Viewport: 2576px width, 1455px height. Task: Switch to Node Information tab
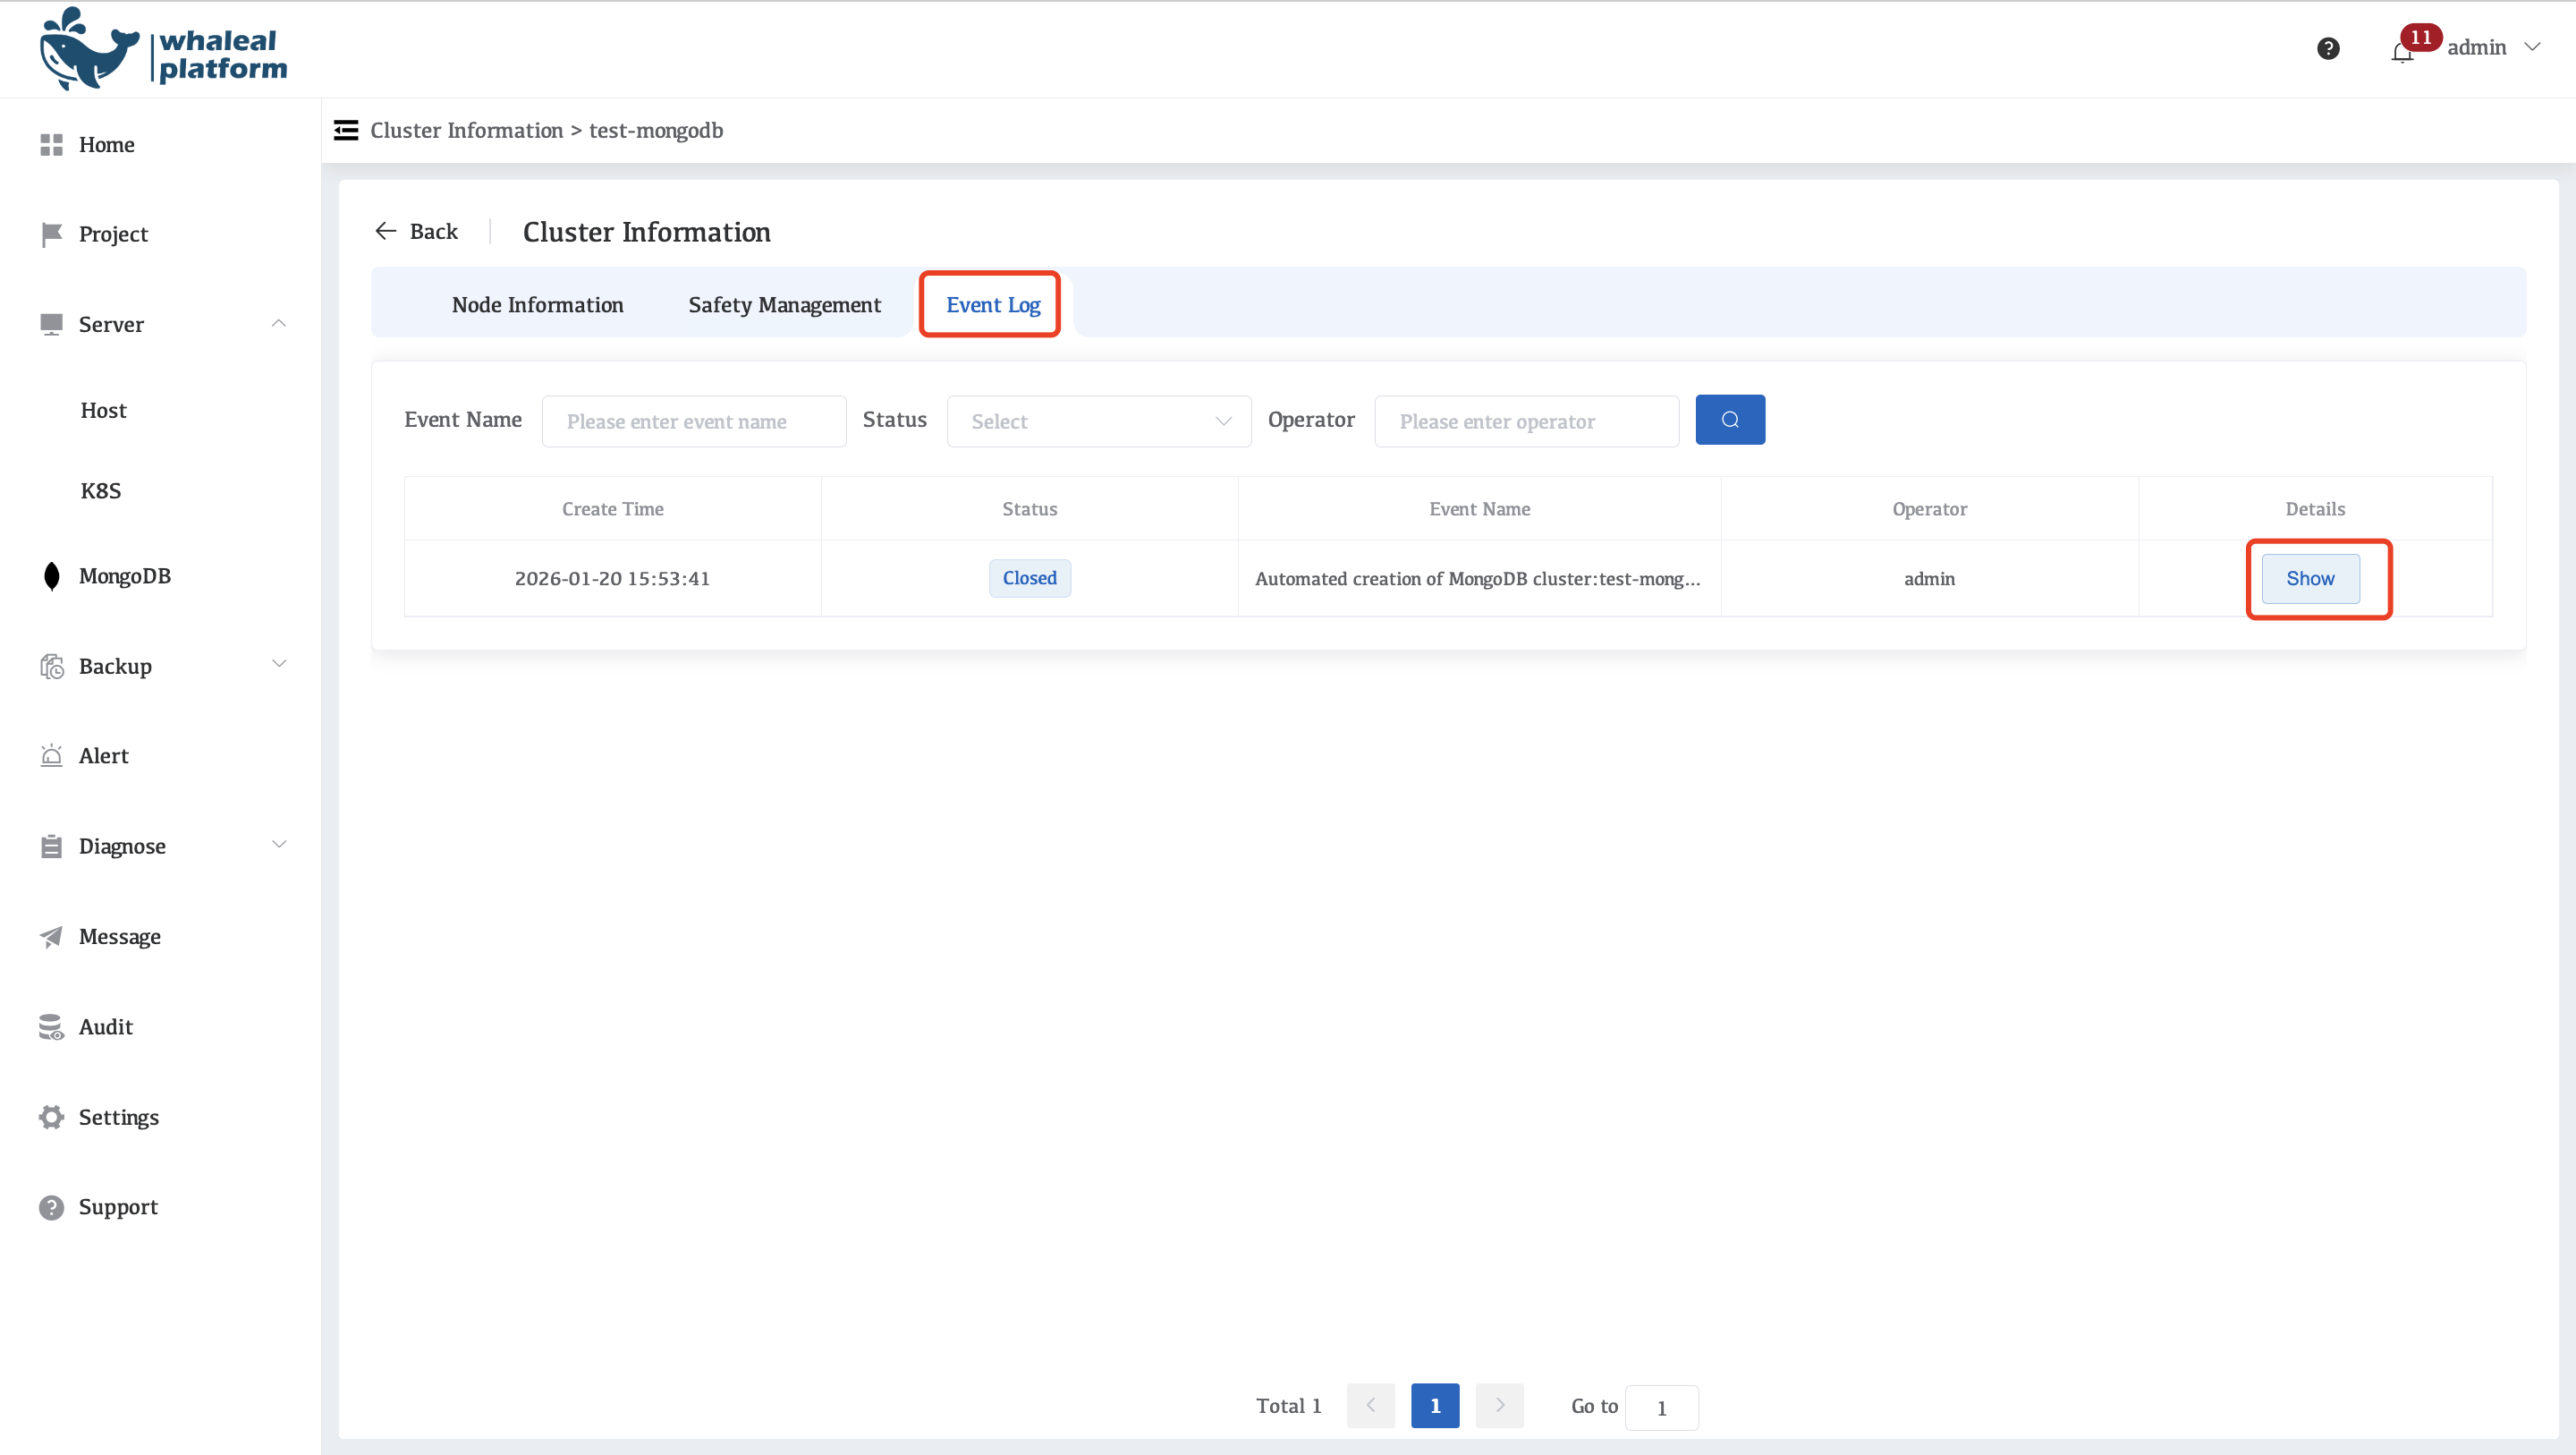[537, 305]
